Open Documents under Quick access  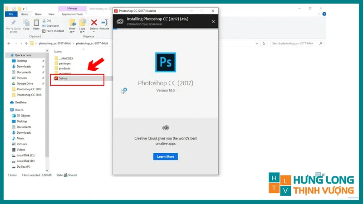[x=24, y=72]
